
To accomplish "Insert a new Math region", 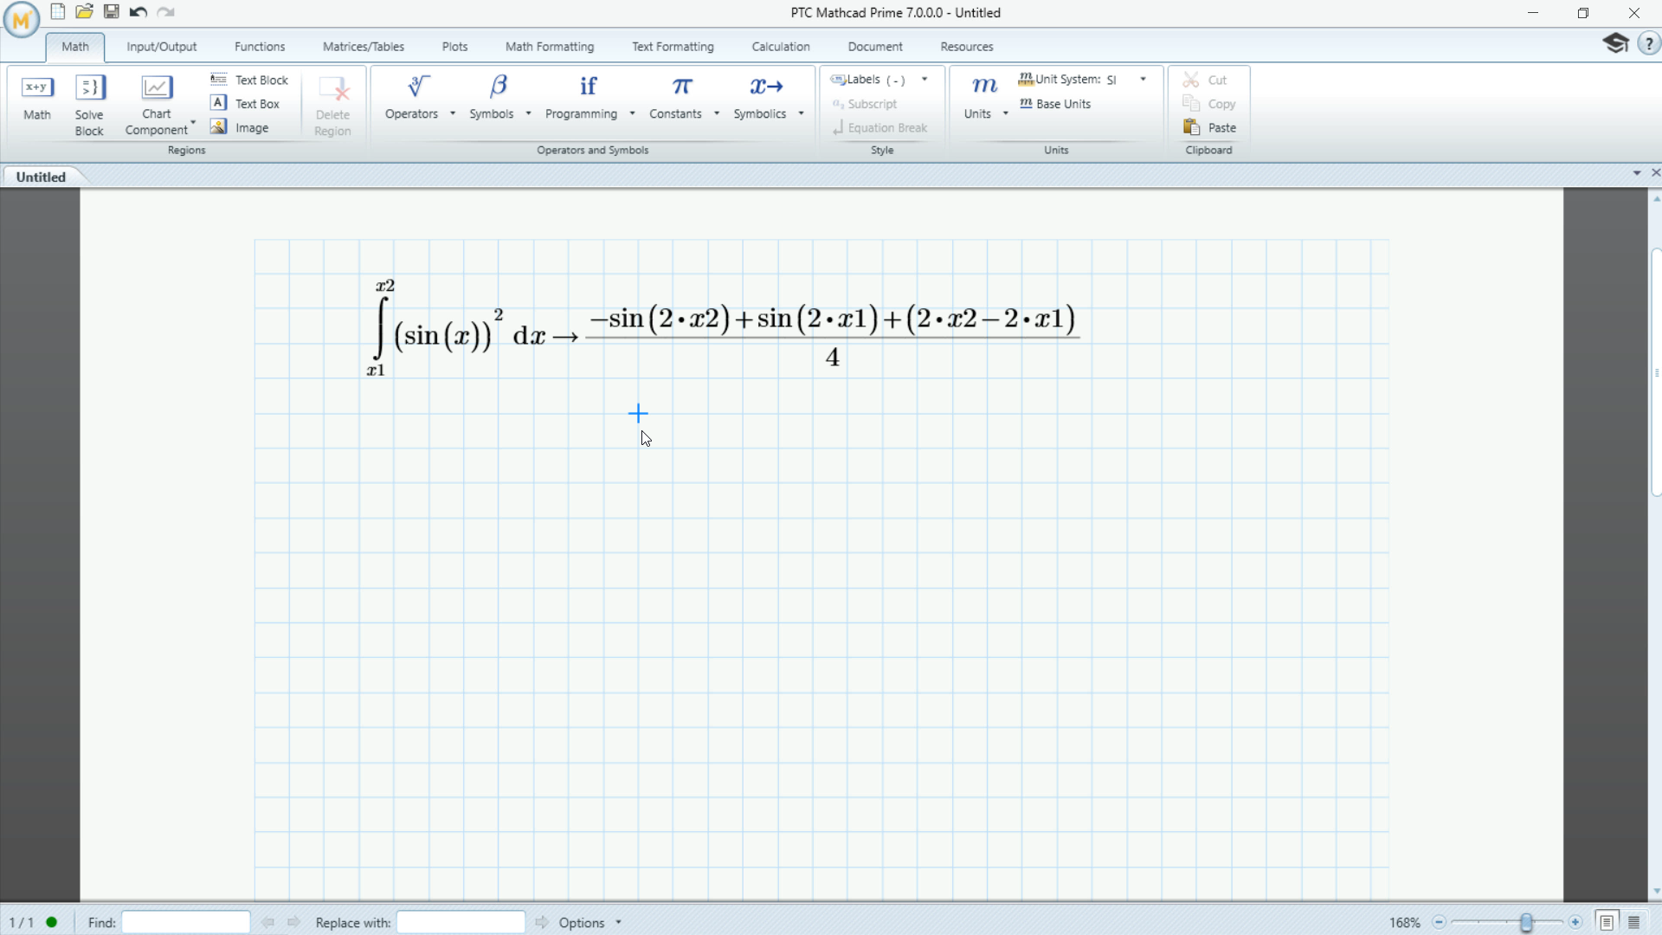I will click(37, 98).
